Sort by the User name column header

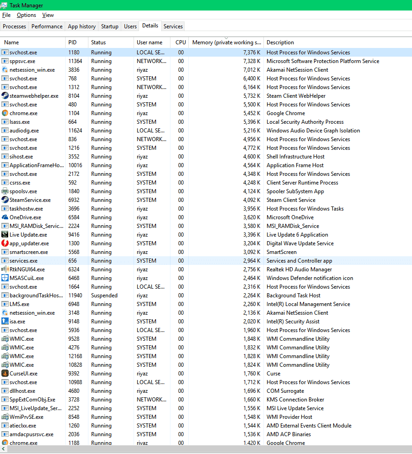coord(152,42)
